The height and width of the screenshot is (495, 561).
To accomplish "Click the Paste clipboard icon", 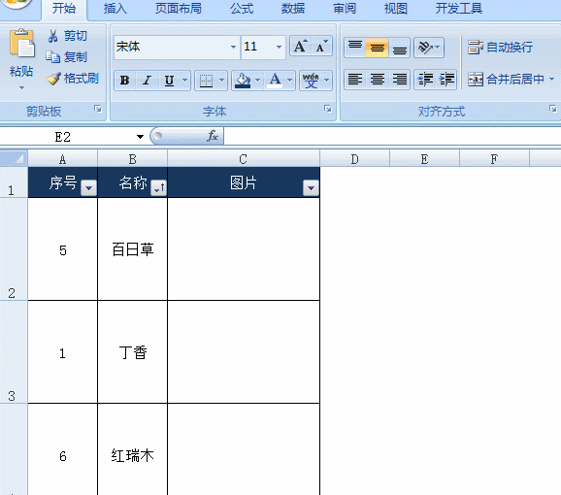I will coord(21,44).
